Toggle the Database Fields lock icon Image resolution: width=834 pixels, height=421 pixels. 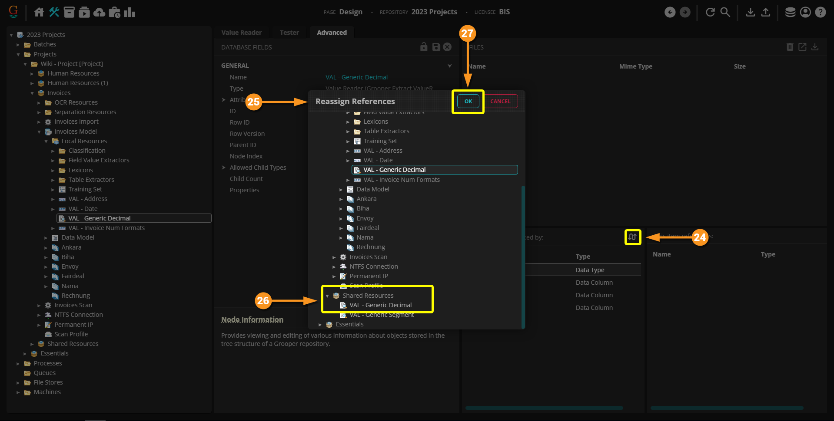pyautogui.click(x=424, y=47)
